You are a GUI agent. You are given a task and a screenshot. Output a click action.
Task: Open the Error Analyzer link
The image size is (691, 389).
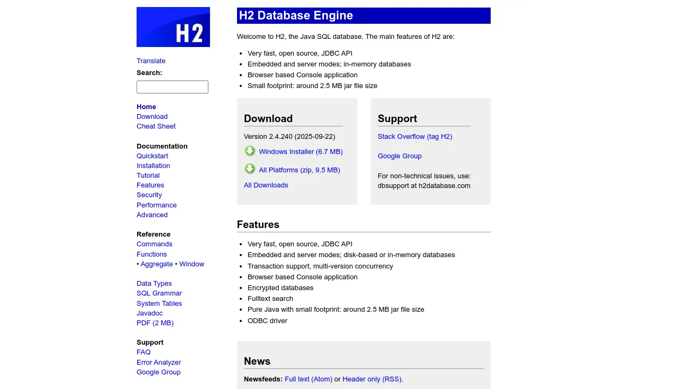click(159, 363)
